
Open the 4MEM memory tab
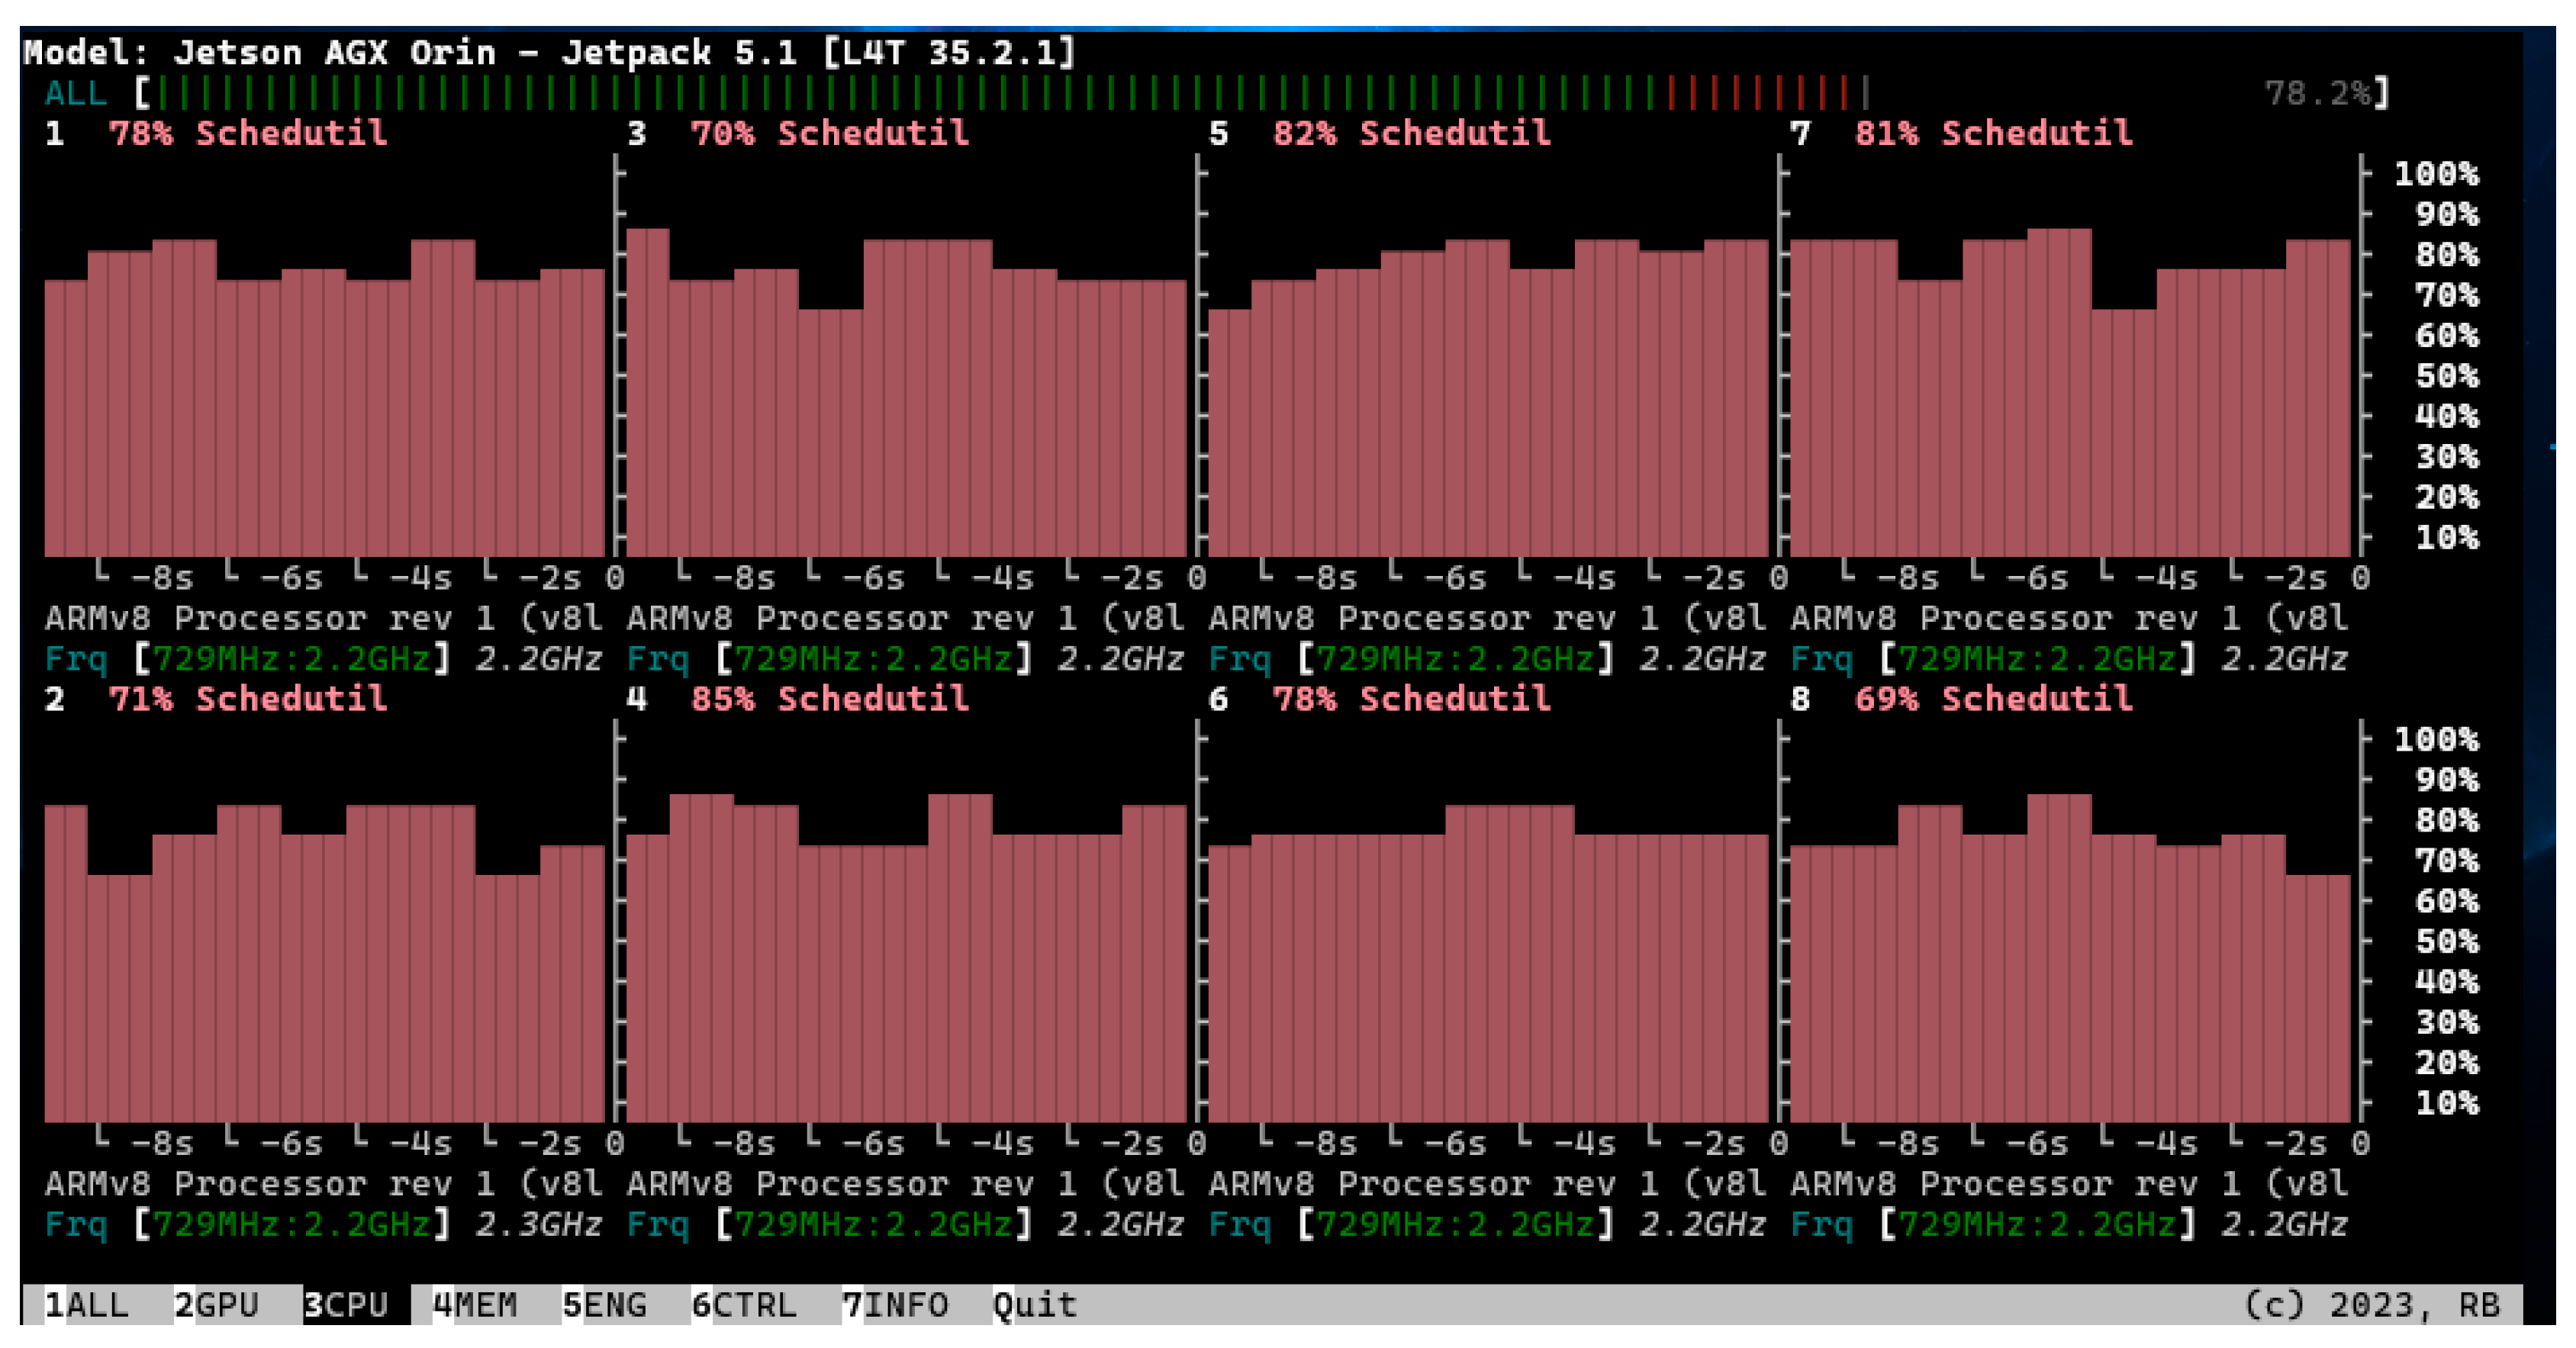coord(475,1305)
